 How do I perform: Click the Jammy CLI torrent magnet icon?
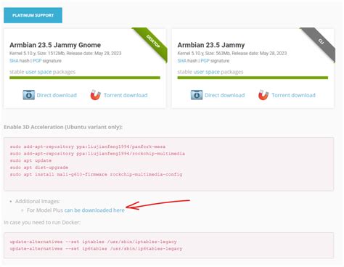pos(263,95)
